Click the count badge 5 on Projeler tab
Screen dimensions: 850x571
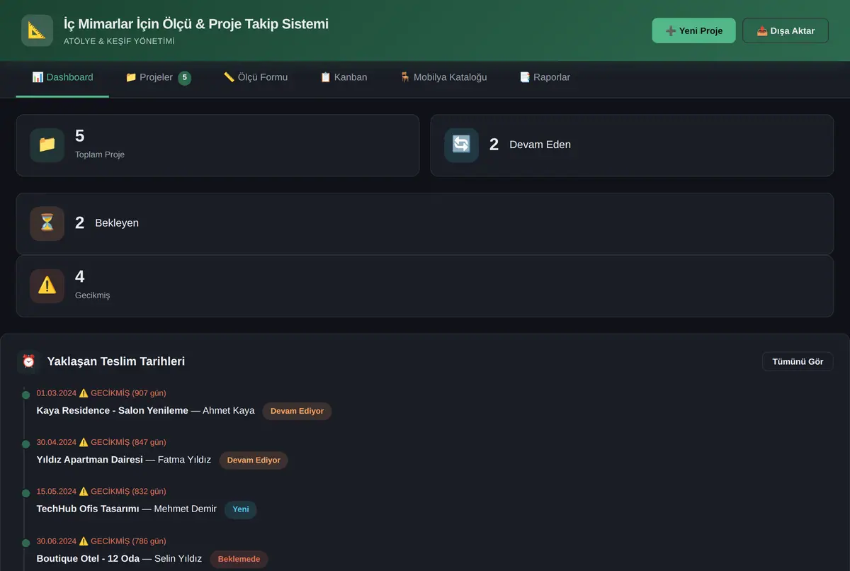pos(185,77)
